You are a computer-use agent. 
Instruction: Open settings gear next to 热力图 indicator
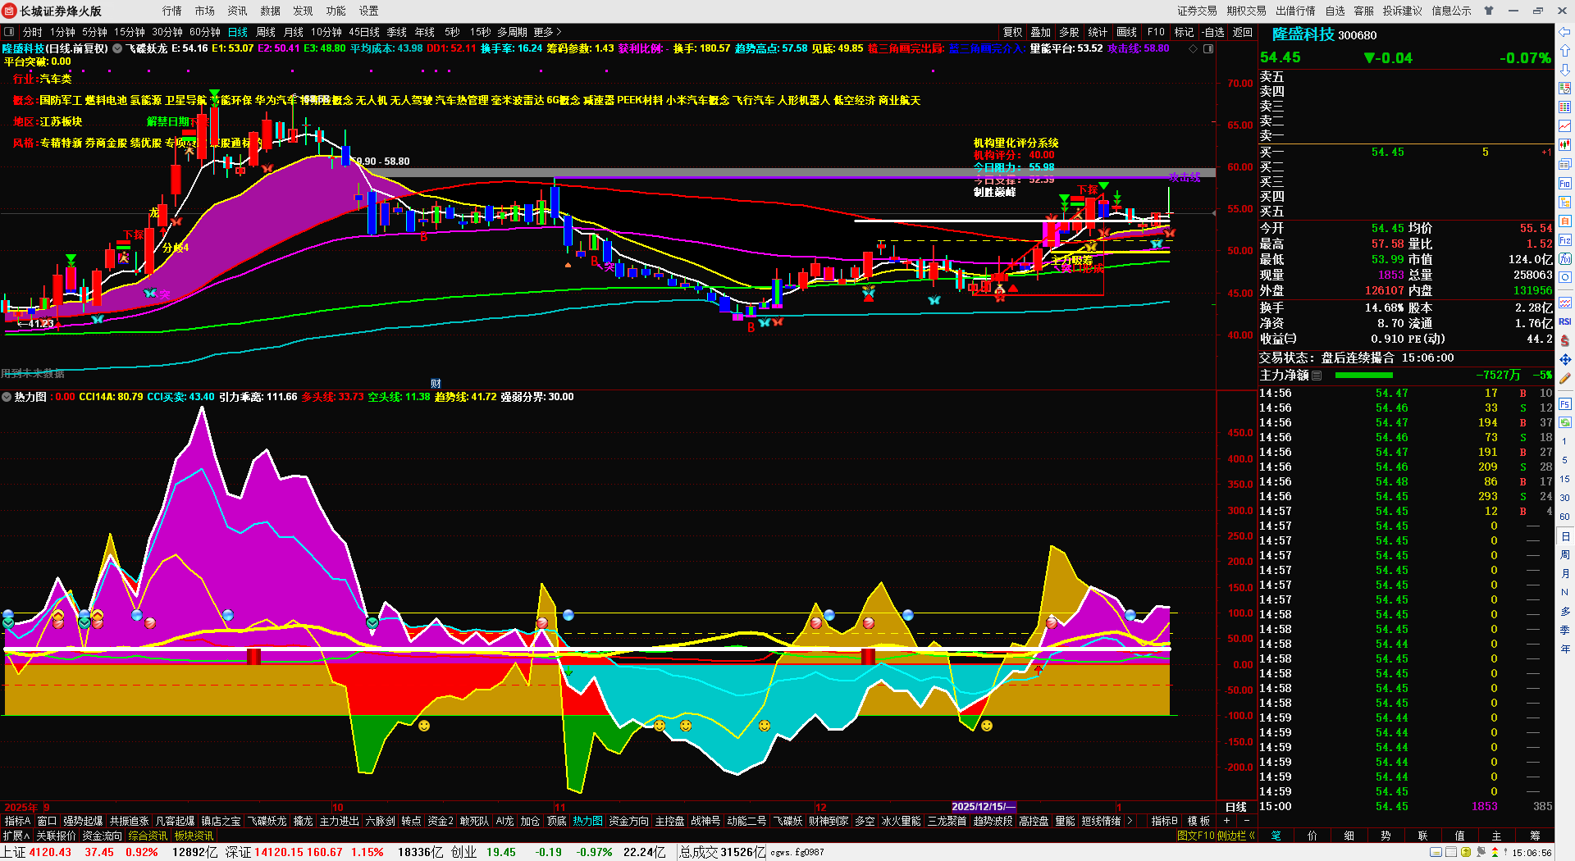[7, 397]
